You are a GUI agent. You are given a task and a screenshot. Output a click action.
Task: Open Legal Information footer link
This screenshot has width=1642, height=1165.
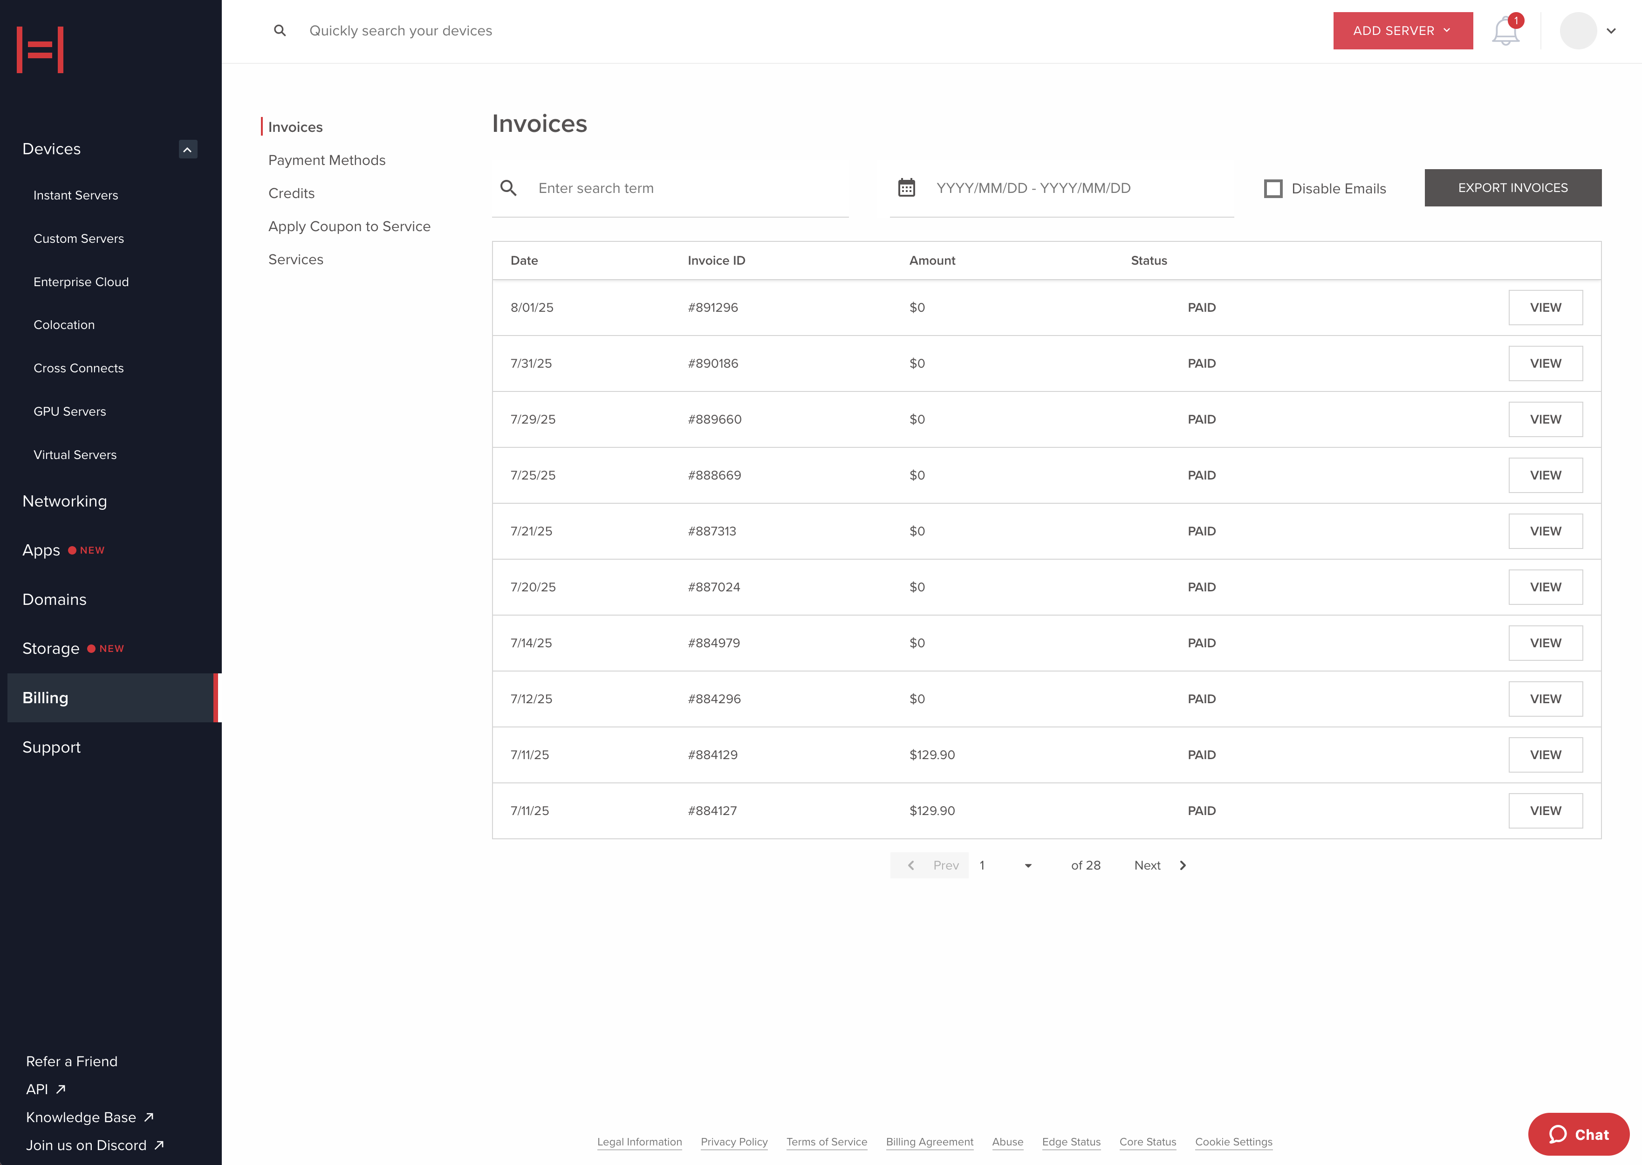[639, 1142]
